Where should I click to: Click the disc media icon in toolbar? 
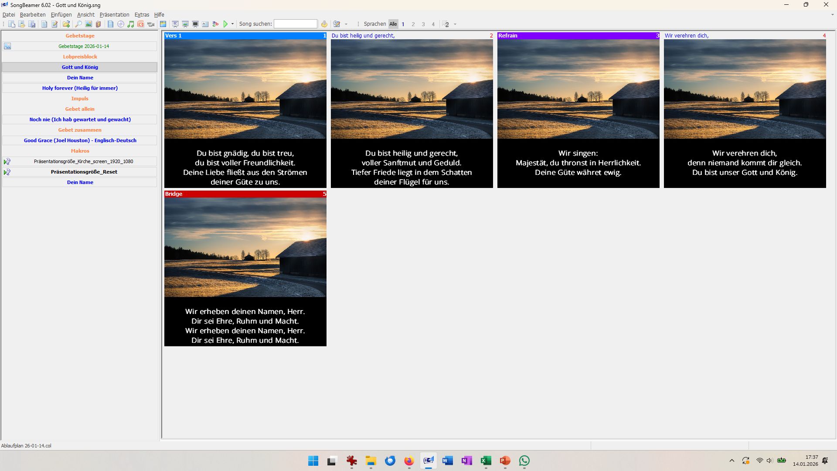tap(120, 24)
